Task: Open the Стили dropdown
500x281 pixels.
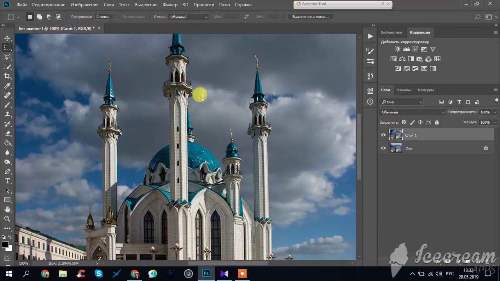Action: point(188,17)
